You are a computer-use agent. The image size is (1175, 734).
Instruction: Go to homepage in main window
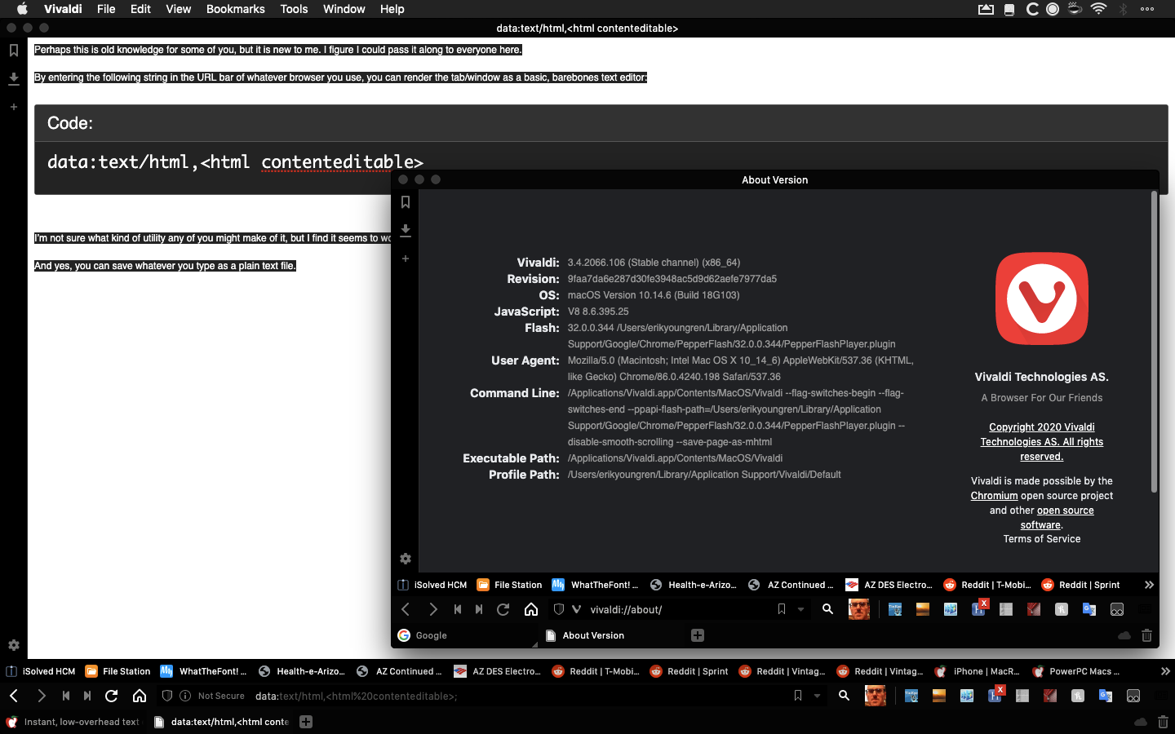click(x=140, y=696)
